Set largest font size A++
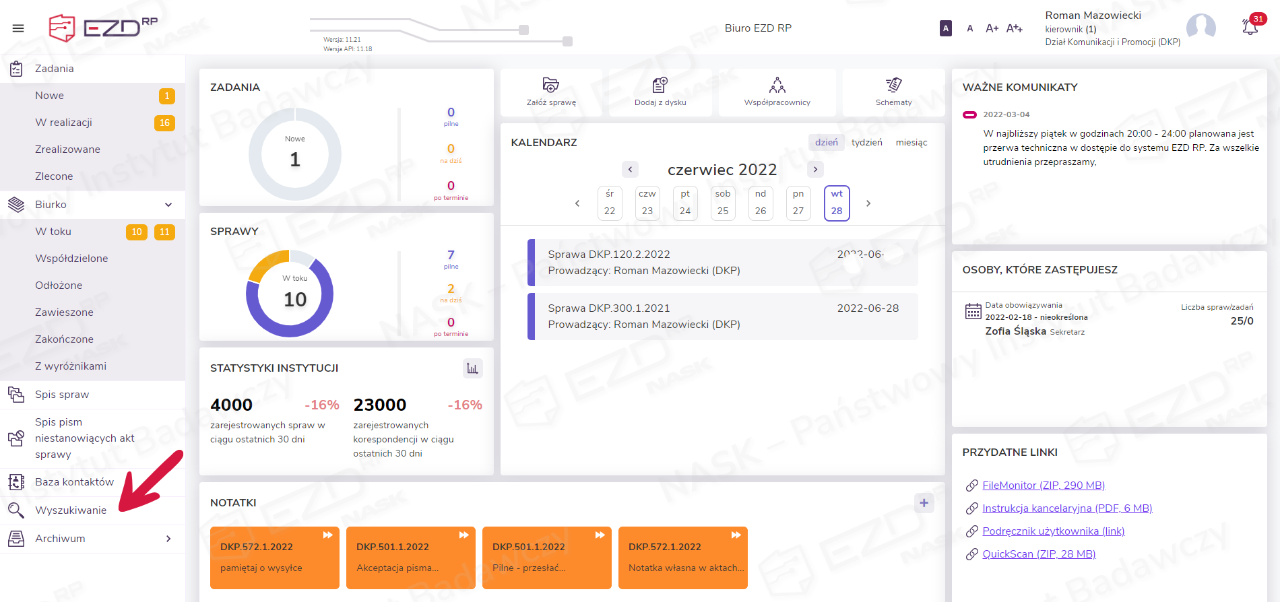 [x=1014, y=28]
